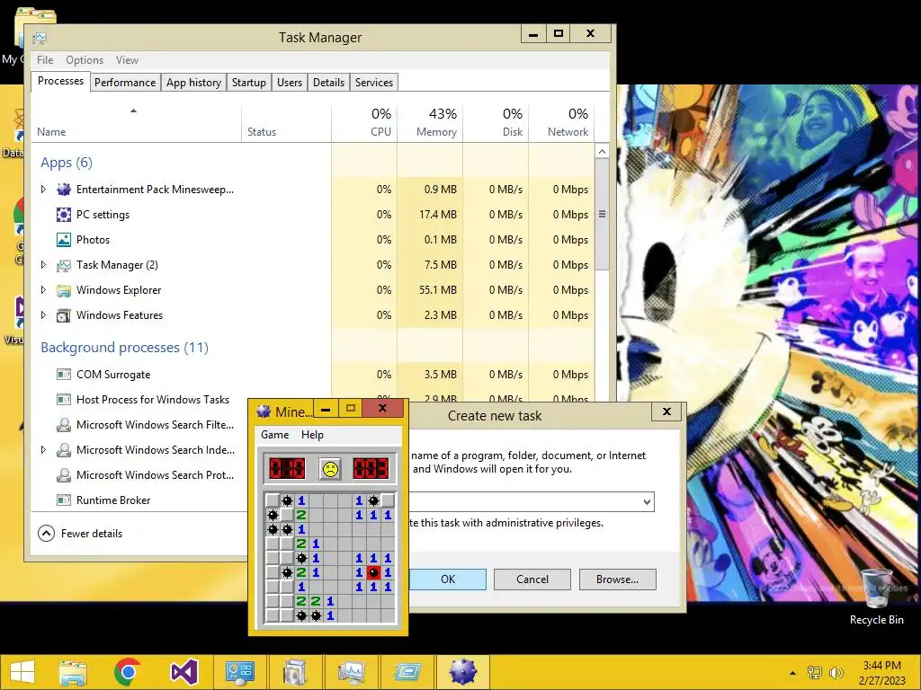Open the dropdown arrow in Create new task
Image resolution: width=921 pixels, height=690 pixels.
point(647,501)
